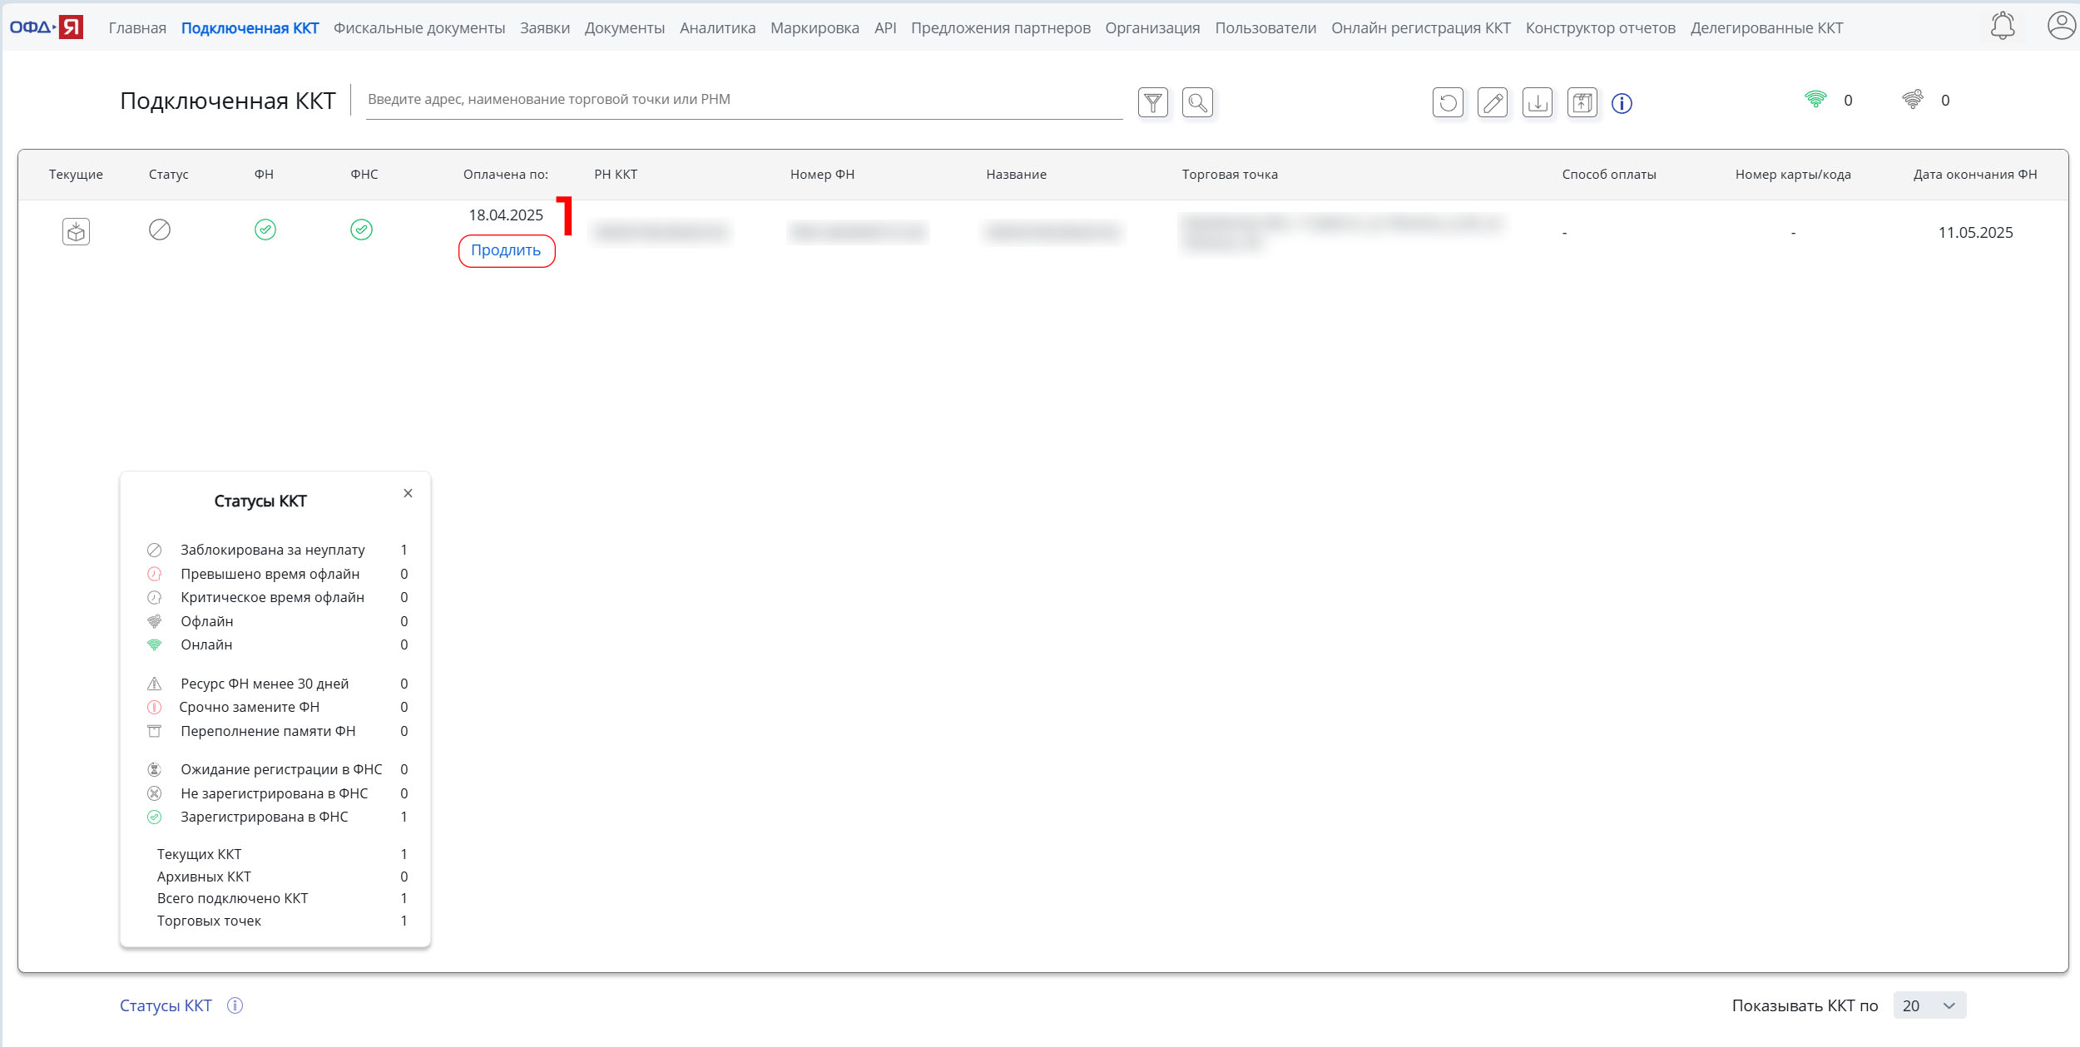This screenshot has width=2080, height=1047.
Task: Click the green online Wi-Fi counter icon
Action: click(x=1815, y=100)
